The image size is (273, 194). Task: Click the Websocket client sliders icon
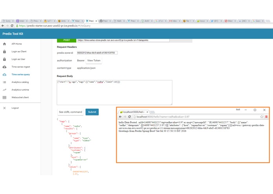coord(5,97)
